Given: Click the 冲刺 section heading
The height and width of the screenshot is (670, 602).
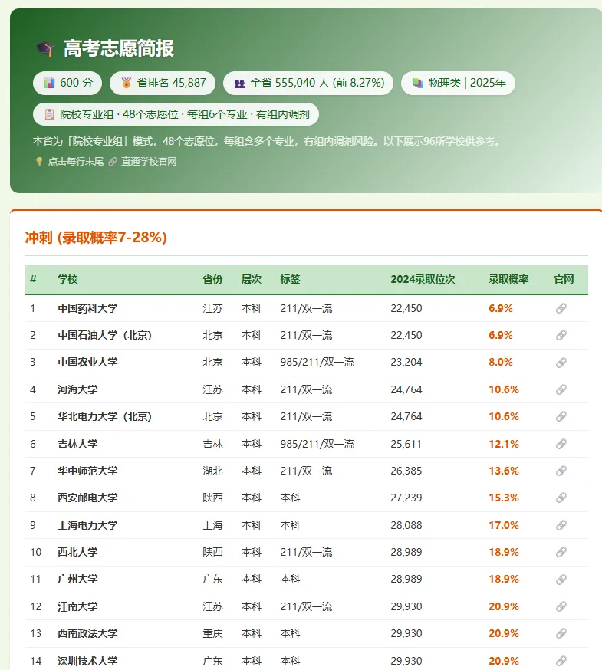Looking at the screenshot, I should point(96,238).
